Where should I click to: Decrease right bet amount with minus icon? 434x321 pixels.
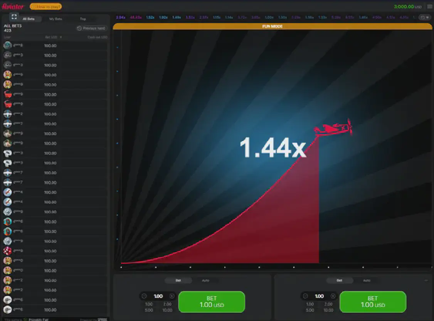tap(305, 296)
